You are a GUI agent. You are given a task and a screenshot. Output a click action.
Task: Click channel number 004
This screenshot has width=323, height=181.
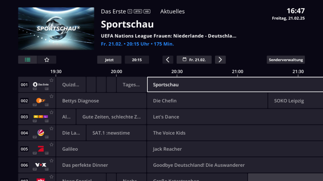[24, 133]
